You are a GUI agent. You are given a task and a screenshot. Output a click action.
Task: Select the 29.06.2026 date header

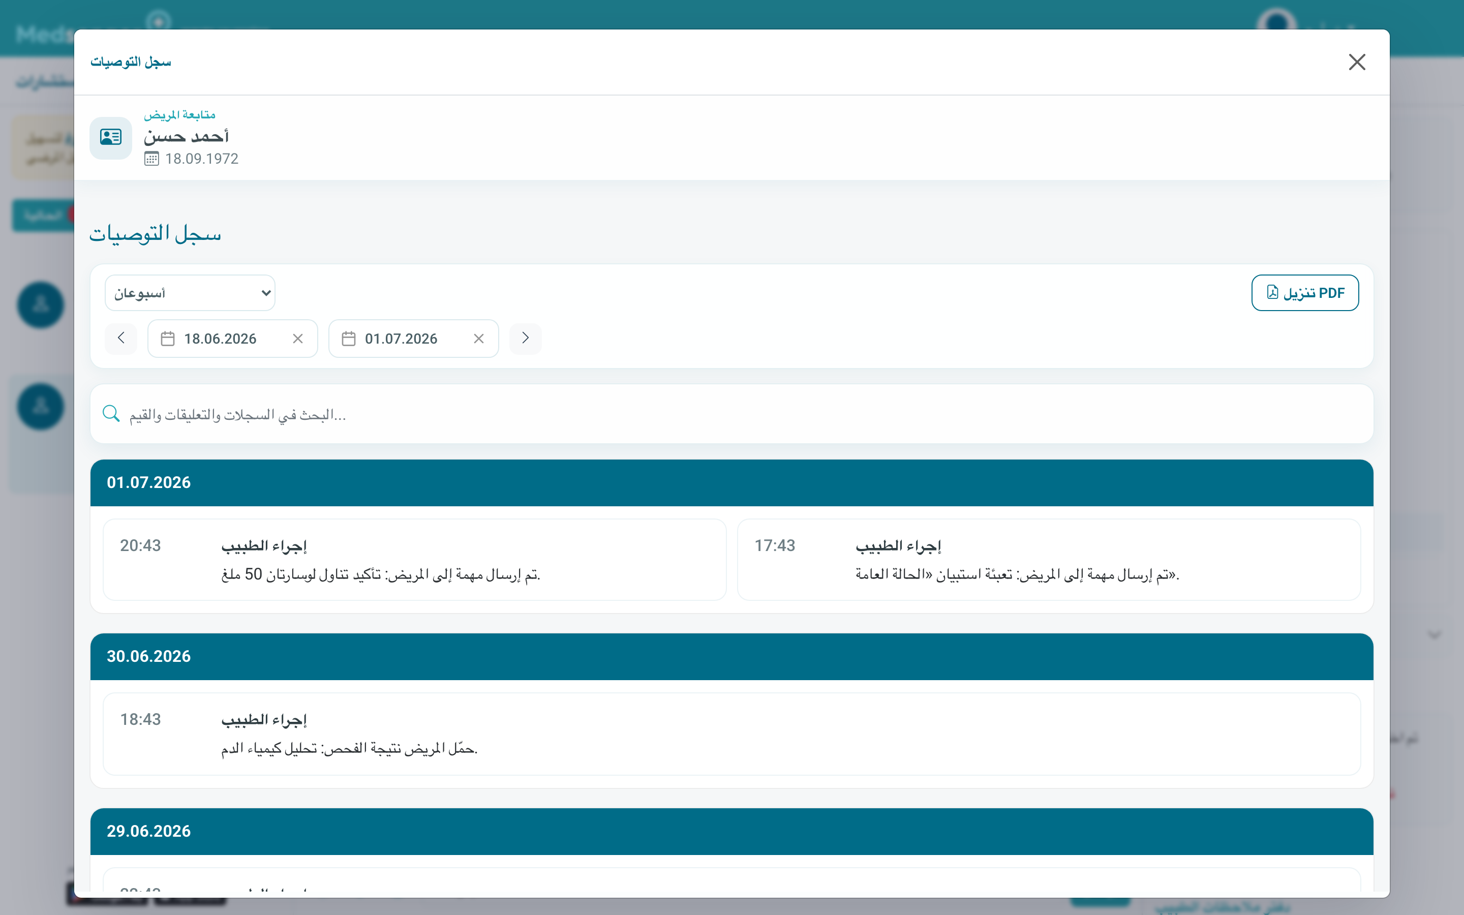point(731,832)
